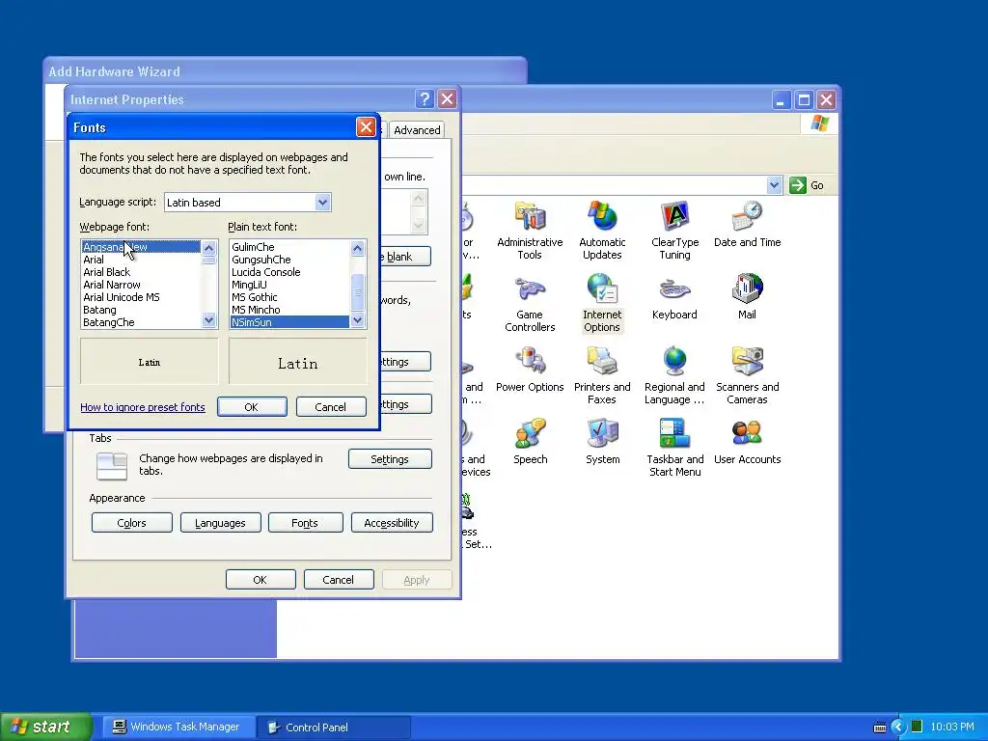Select NSimSun plain text font
The height and width of the screenshot is (741, 988).
(x=289, y=322)
